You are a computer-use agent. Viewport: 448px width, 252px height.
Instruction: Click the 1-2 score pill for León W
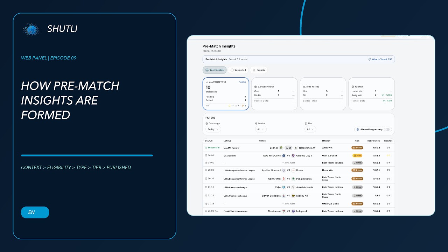coord(288,148)
